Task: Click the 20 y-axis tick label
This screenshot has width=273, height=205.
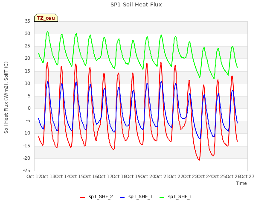Action: tap(27, 59)
